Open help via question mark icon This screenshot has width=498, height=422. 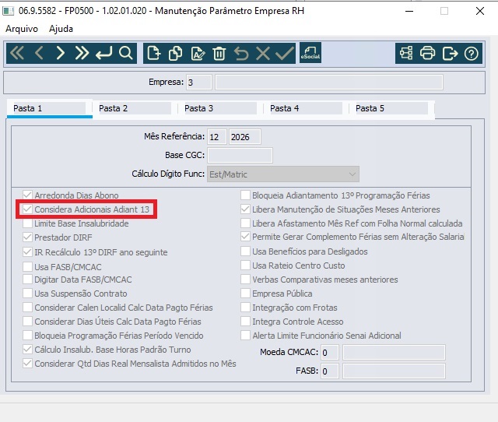point(472,53)
